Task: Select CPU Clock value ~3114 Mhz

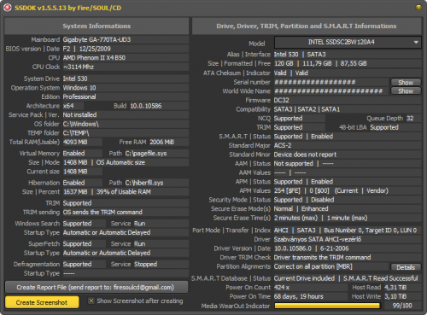Action: (79, 67)
